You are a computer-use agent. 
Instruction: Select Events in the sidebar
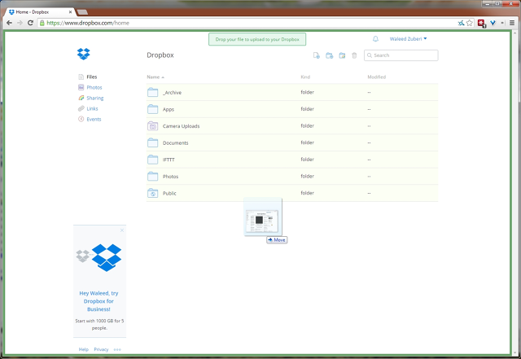pyautogui.click(x=94, y=119)
